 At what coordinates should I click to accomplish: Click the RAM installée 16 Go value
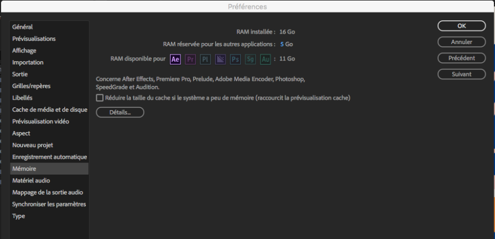(287, 32)
